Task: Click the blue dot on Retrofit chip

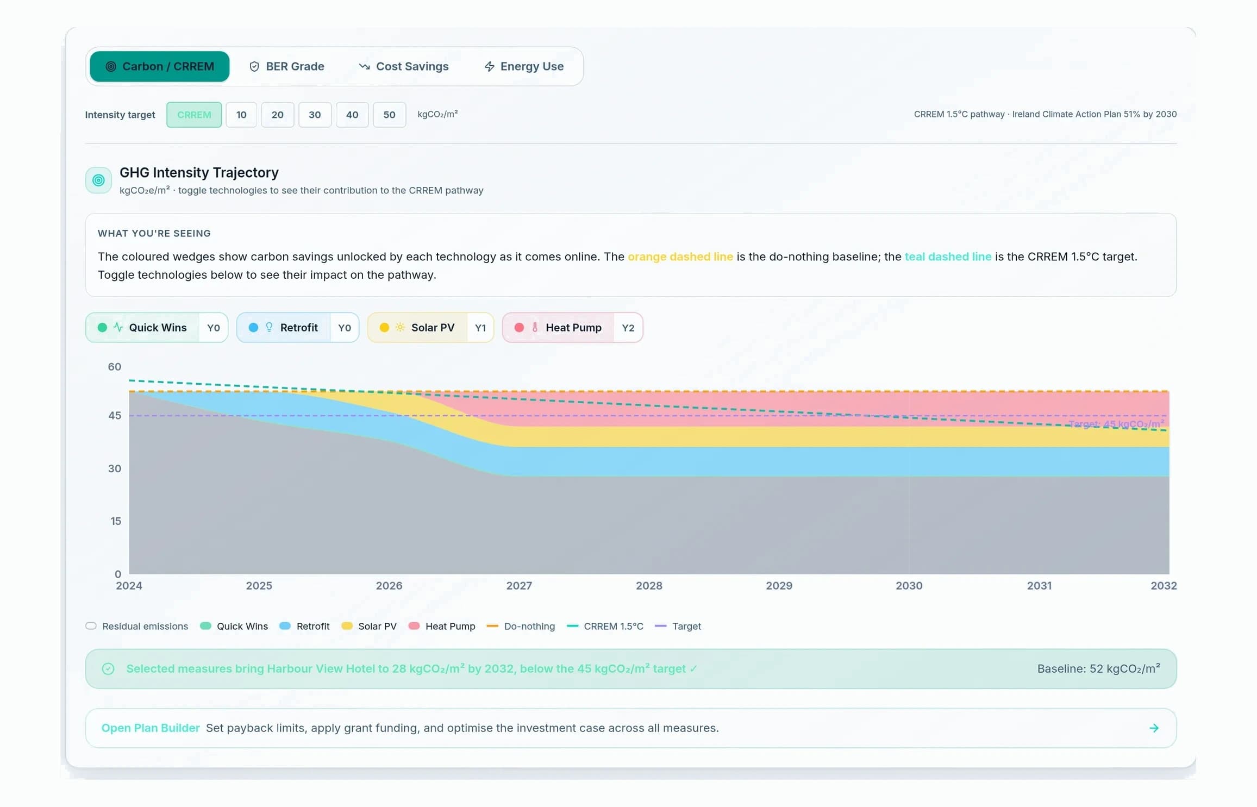Action: (x=253, y=327)
